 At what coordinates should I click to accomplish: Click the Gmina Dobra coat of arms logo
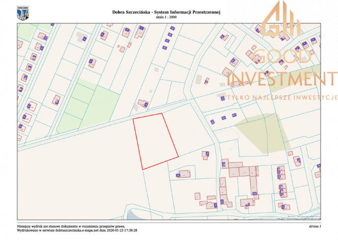tap(23, 13)
